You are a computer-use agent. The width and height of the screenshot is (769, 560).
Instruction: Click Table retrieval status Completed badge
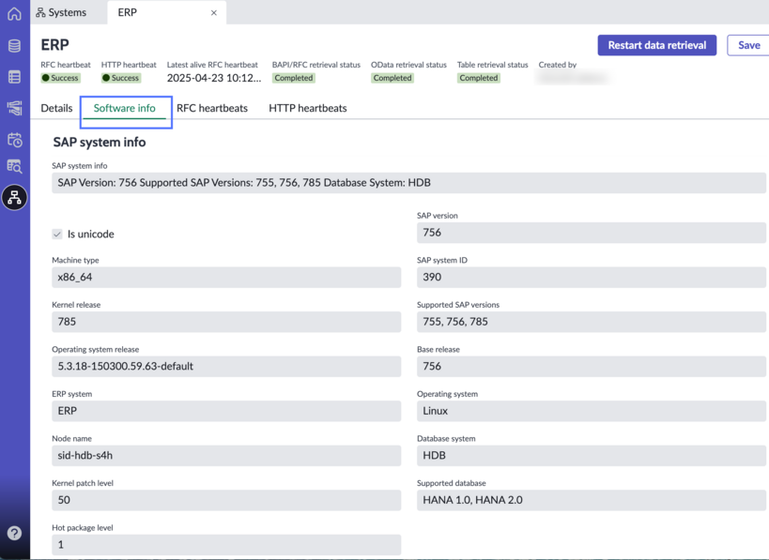[479, 78]
